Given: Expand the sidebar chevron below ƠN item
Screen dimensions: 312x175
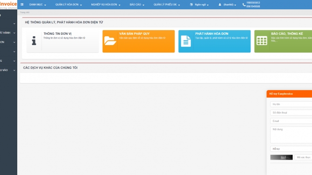Looking at the screenshot, I should (14, 52).
